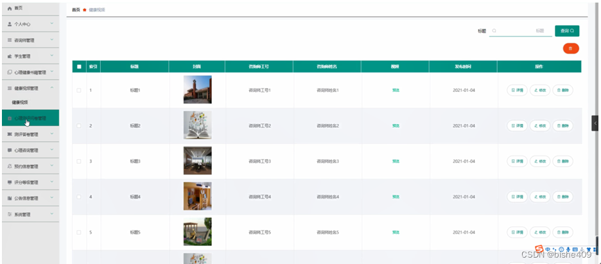Click 删除 in the 标题3 row
601x264 pixels.
(x=562, y=161)
